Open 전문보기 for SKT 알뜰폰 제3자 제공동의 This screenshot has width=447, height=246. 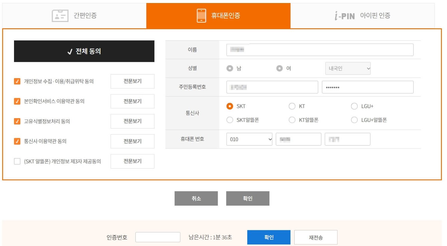coord(132,161)
